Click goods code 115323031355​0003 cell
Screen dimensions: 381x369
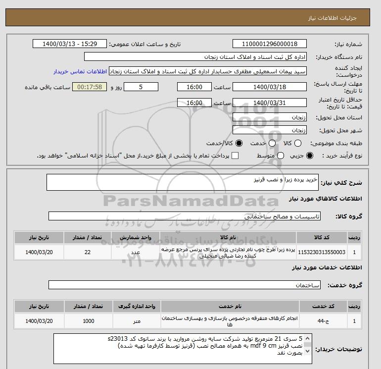(322, 252)
